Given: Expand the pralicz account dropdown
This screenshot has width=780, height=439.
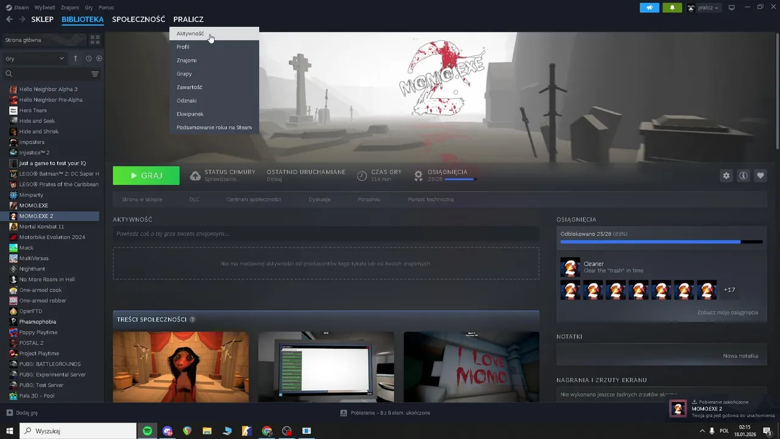Looking at the screenshot, I should click(x=703, y=8).
